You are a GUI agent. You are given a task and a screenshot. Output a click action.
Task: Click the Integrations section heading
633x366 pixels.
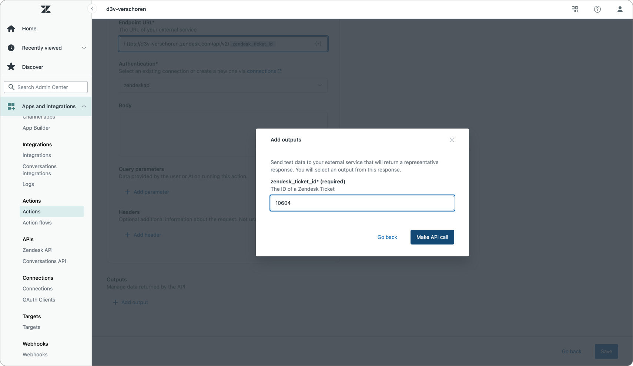coord(37,144)
